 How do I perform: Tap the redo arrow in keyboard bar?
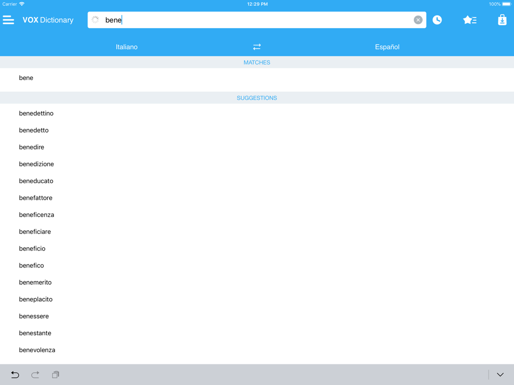35,375
